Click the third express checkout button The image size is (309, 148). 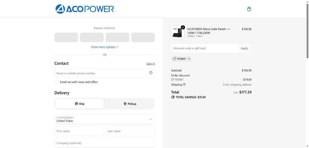(x=117, y=38)
